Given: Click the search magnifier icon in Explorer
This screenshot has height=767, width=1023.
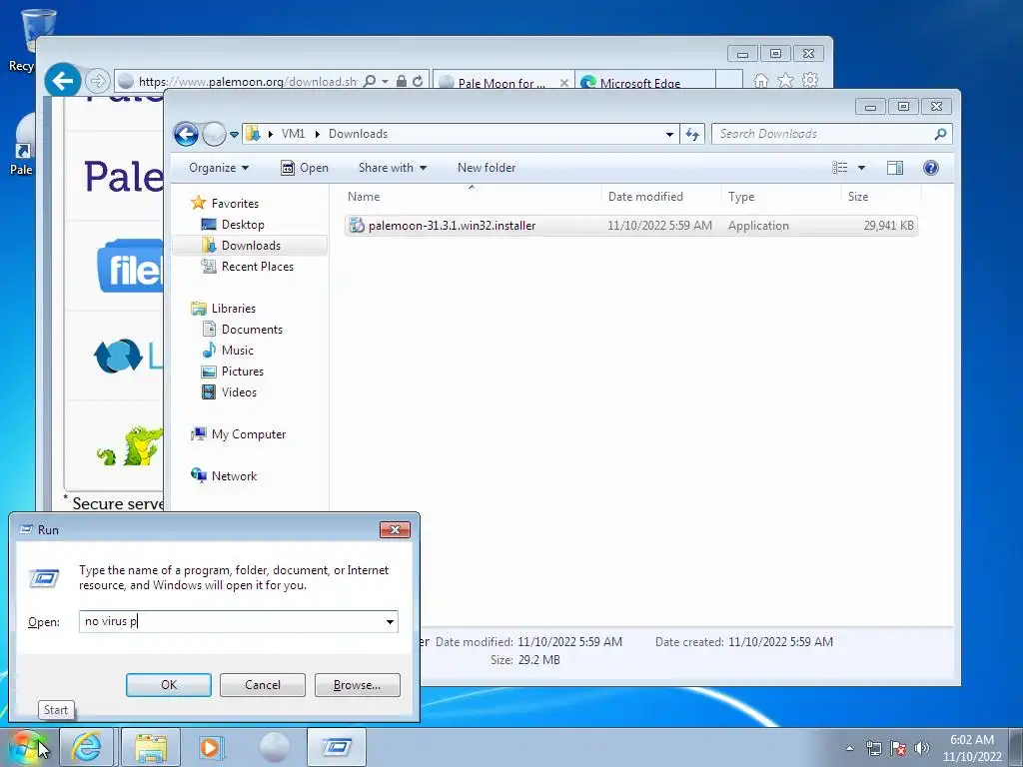Looking at the screenshot, I should pos(940,134).
